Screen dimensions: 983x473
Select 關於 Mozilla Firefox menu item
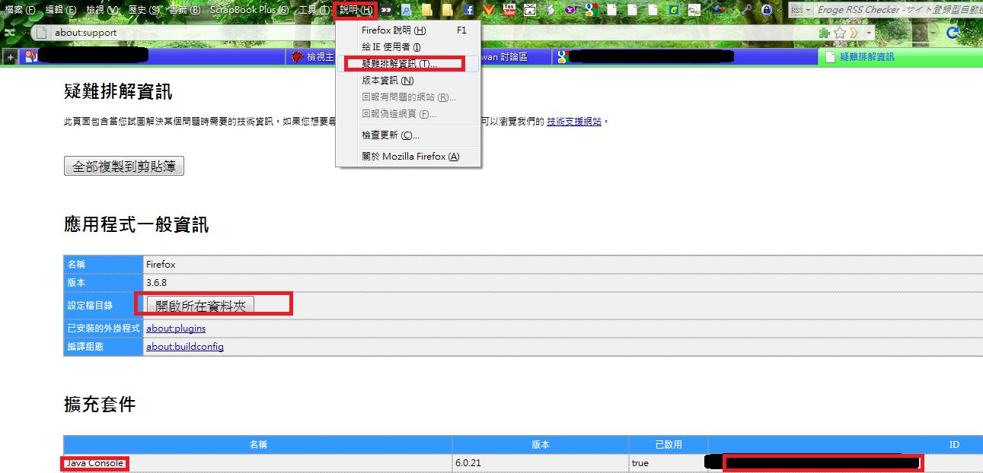pyautogui.click(x=410, y=157)
